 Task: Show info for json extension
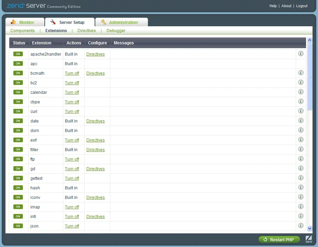coord(301,226)
